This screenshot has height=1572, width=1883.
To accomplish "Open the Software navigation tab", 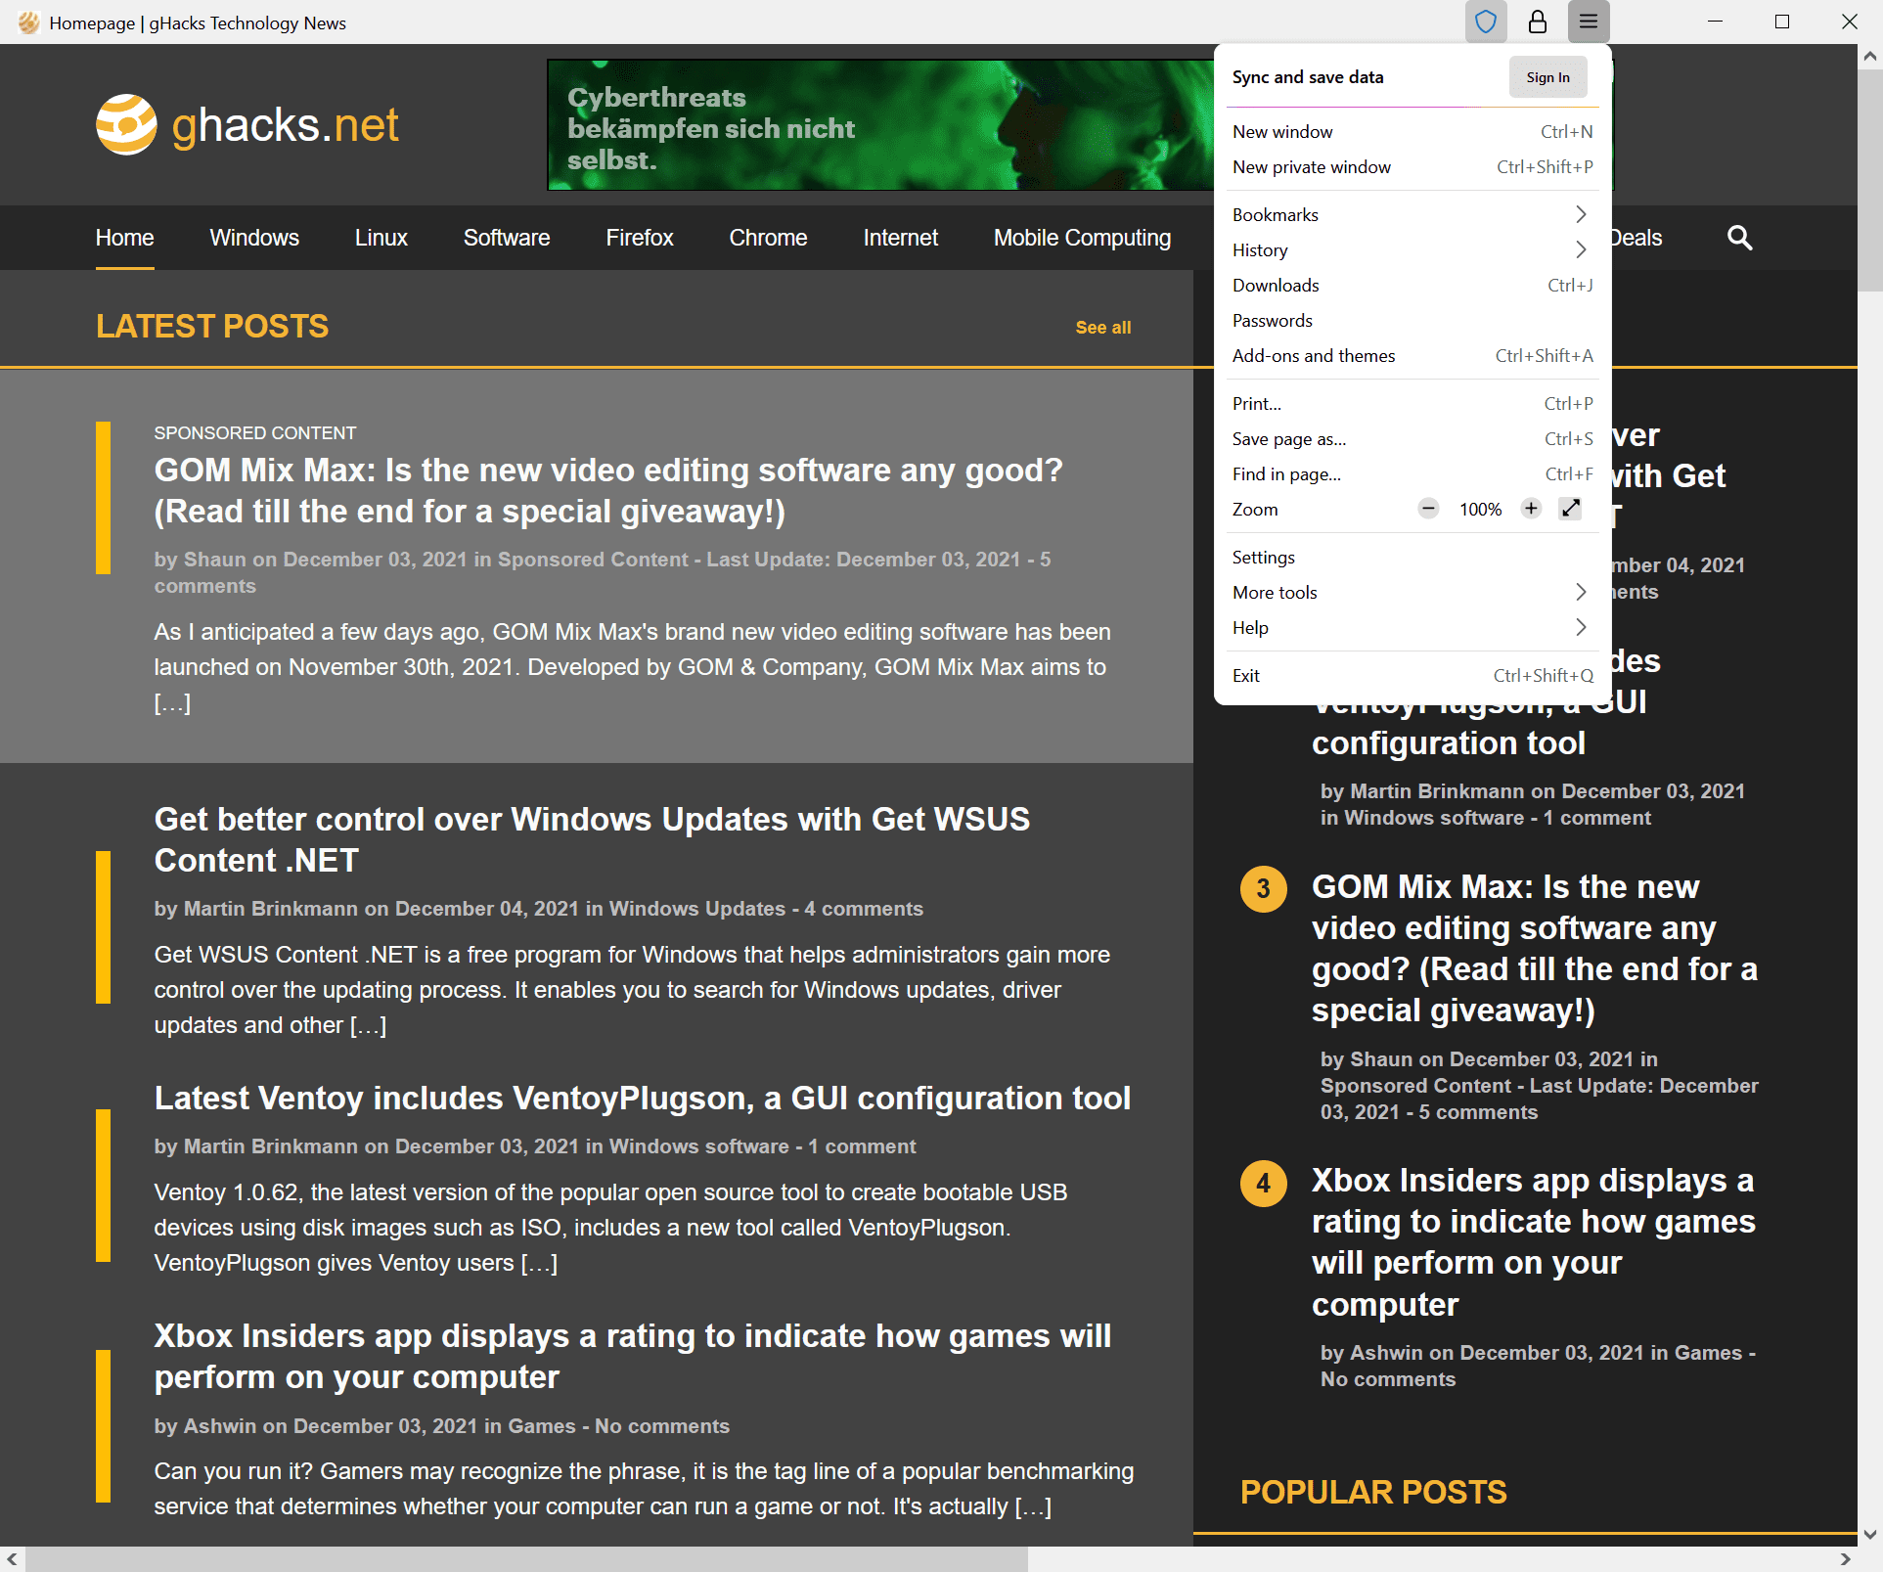I will pos(507,238).
